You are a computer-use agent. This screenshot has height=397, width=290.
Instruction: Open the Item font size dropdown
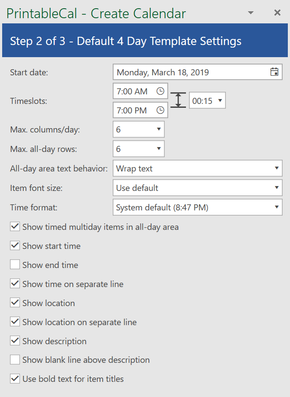pos(197,188)
